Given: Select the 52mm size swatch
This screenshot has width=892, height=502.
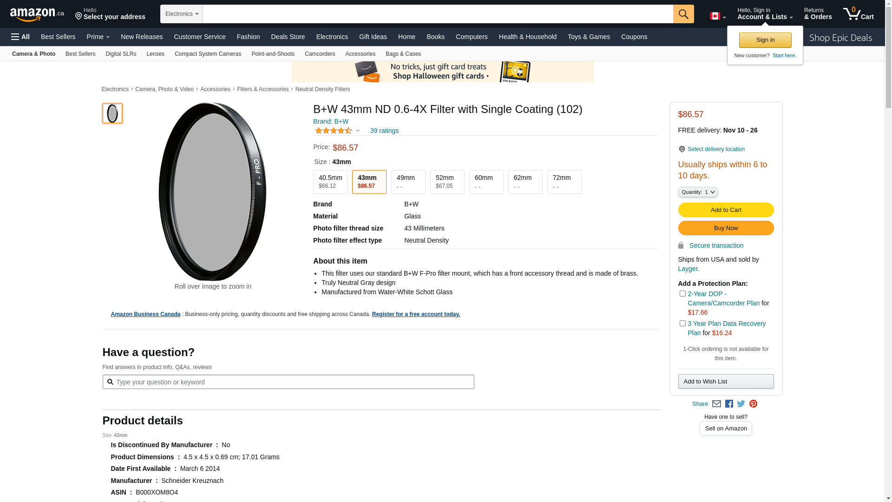Looking at the screenshot, I should [447, 182].
